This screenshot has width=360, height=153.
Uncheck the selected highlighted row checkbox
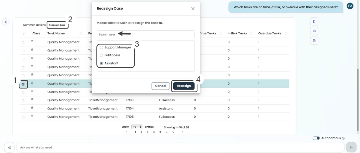click(x=23, y=84)
